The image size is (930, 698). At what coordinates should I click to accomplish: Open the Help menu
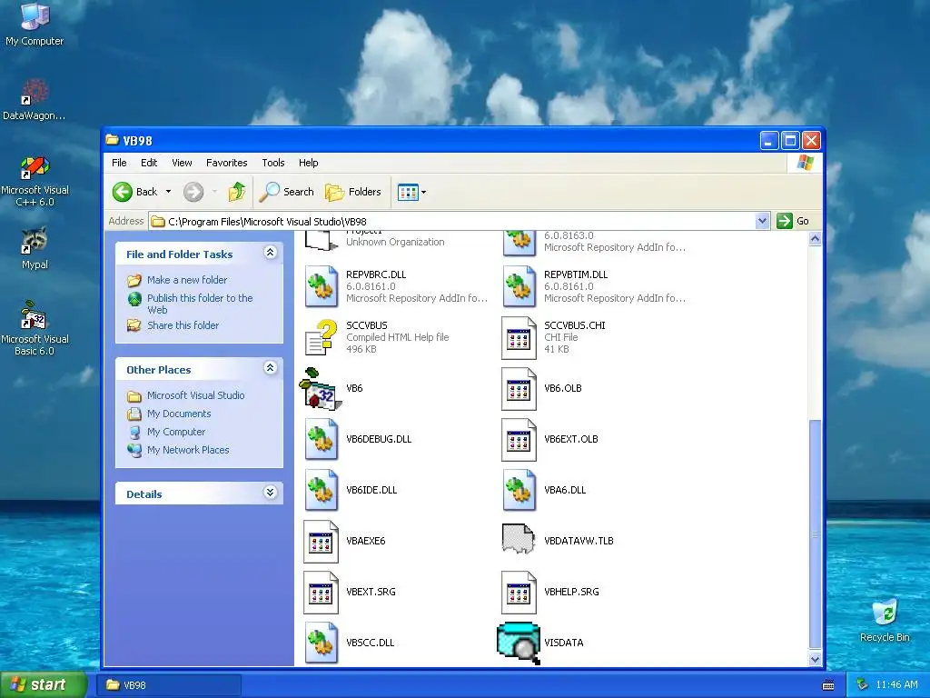point(309,163)
